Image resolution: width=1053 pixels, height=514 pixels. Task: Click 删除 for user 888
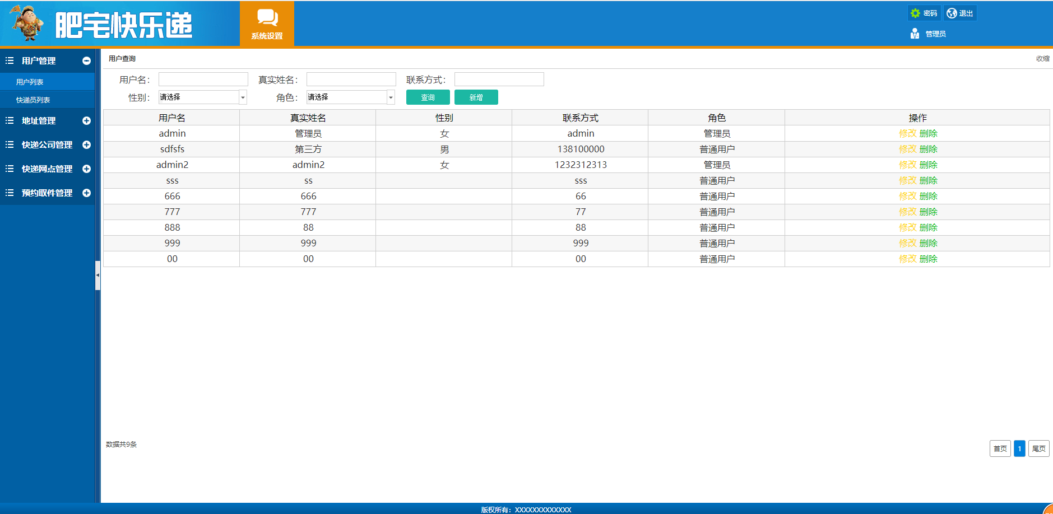(x=928, y=227)
